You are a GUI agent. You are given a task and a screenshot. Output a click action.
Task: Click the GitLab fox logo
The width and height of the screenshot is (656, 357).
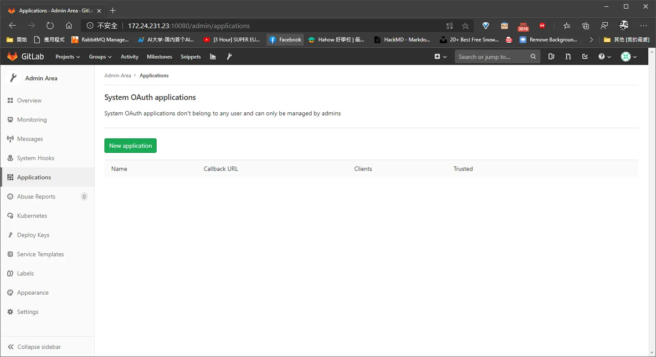(12, 56)
